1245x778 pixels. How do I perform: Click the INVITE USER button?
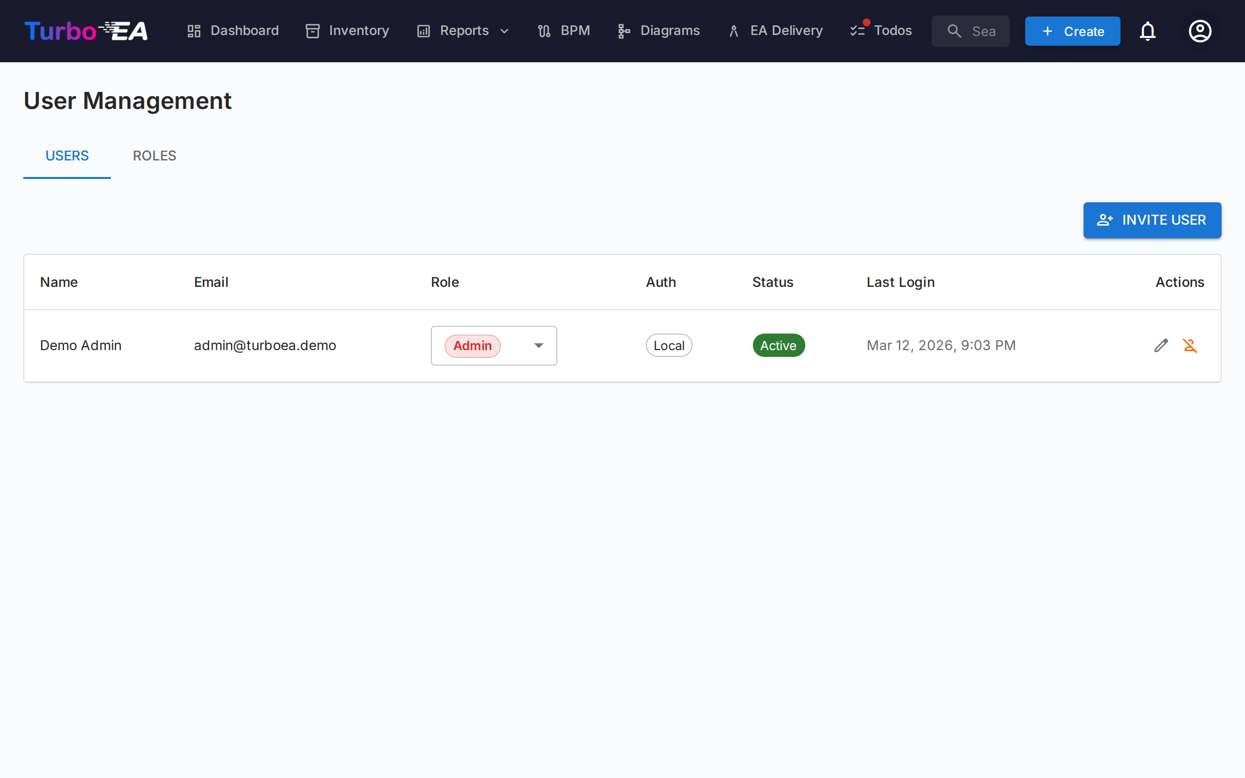1152,220
